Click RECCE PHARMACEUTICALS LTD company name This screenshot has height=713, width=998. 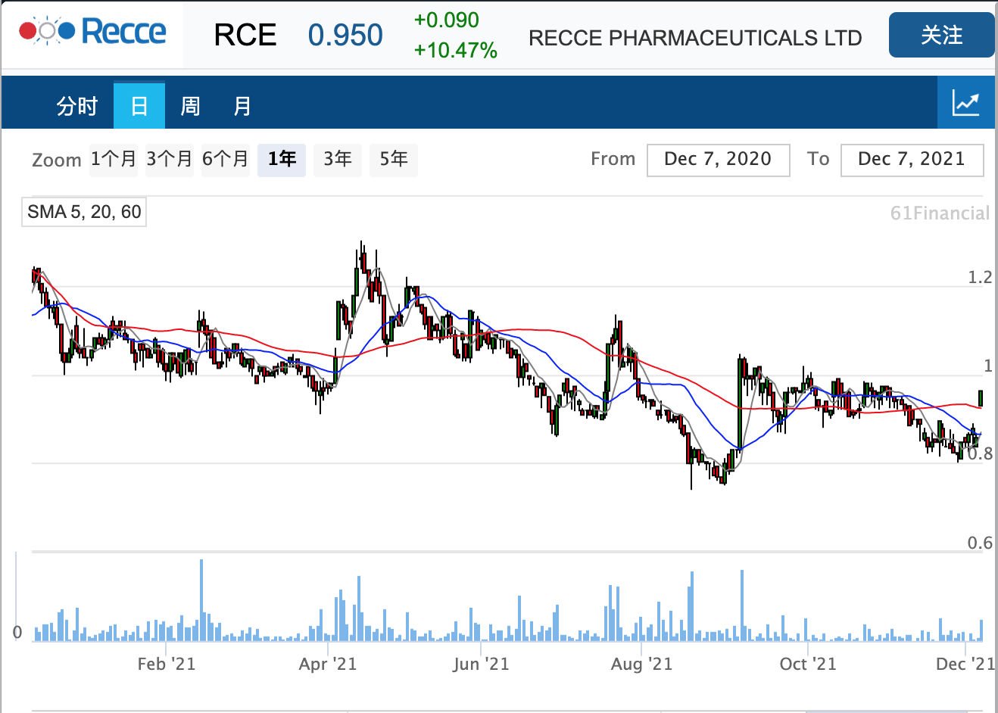(x=695, y=38)
